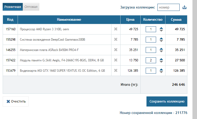Screen dimensions: 197x119
Task: Focus the collection number input field
Action: 168,7
